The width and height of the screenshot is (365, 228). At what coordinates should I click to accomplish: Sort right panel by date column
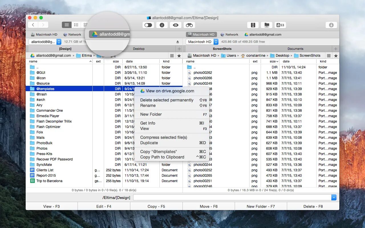point(298,61)
